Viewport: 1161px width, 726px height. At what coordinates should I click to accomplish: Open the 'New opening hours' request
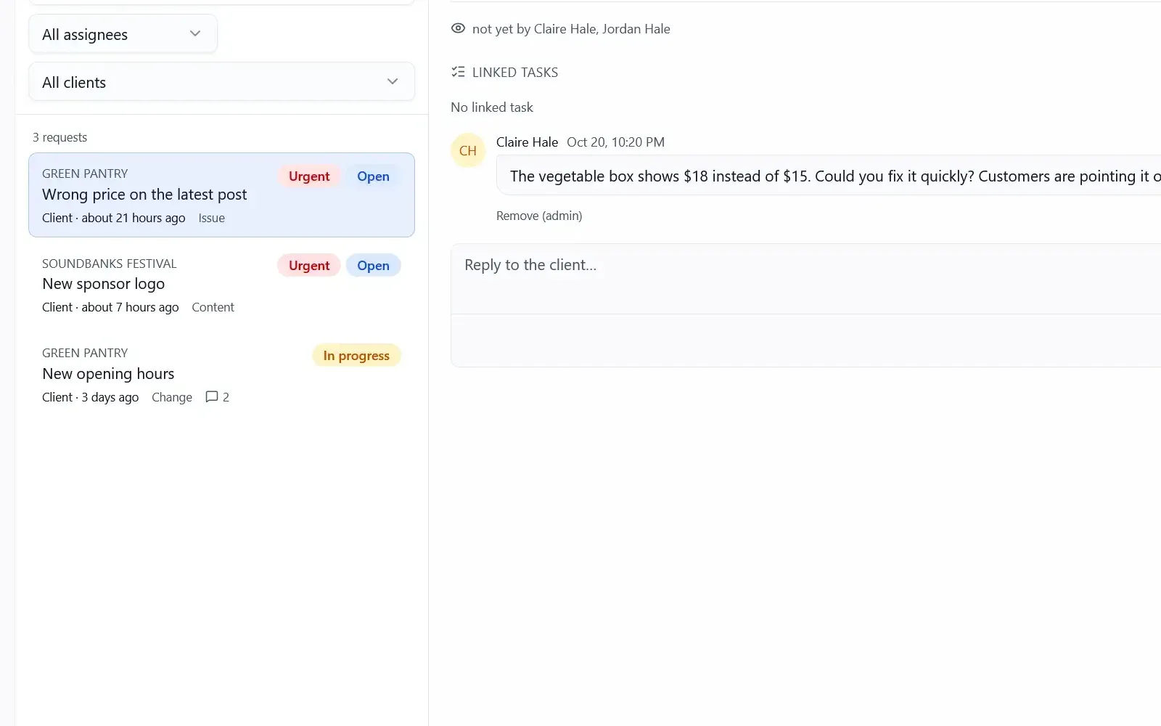click(221, 374)
